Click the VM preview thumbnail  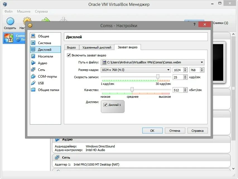219,62
